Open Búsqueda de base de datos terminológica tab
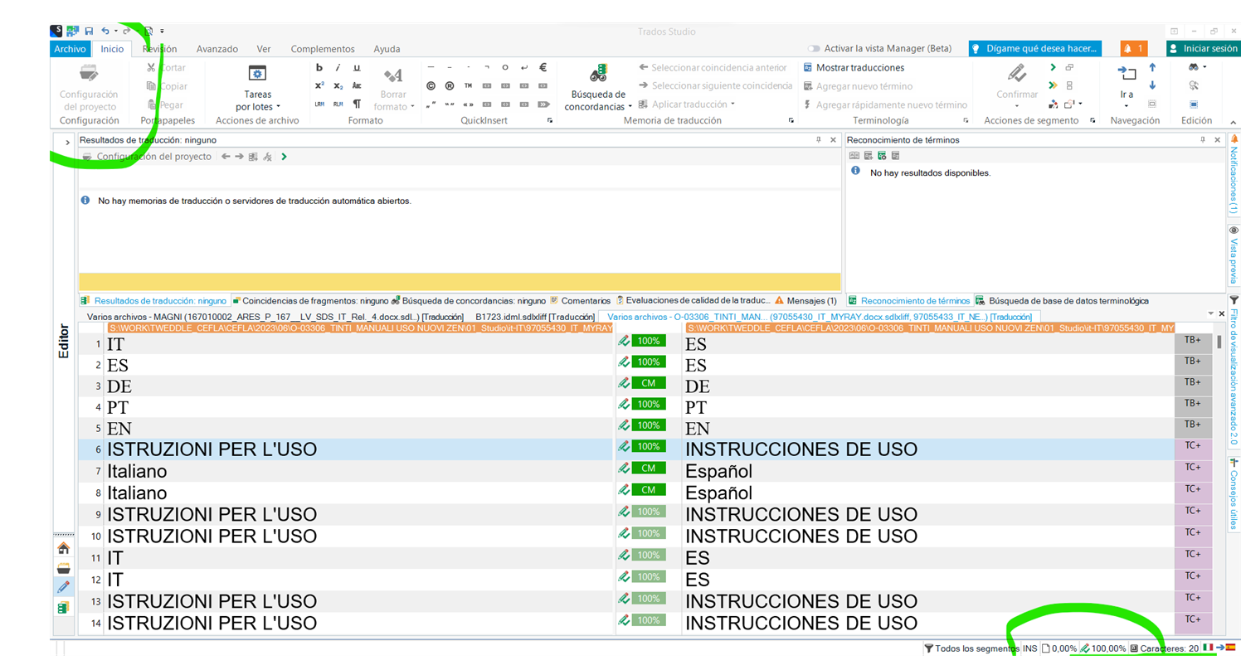 1062,300
